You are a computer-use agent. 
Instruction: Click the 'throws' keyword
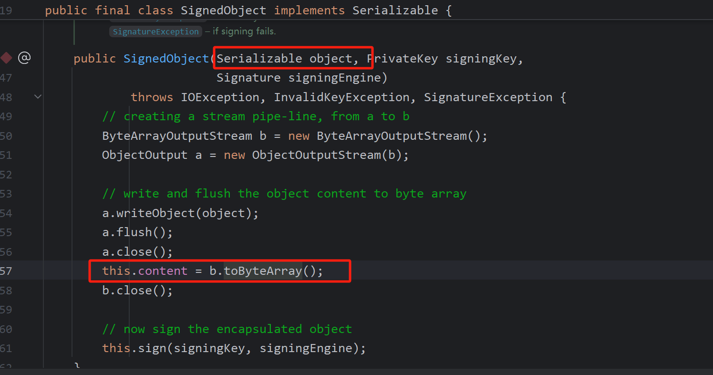[152, 97]
